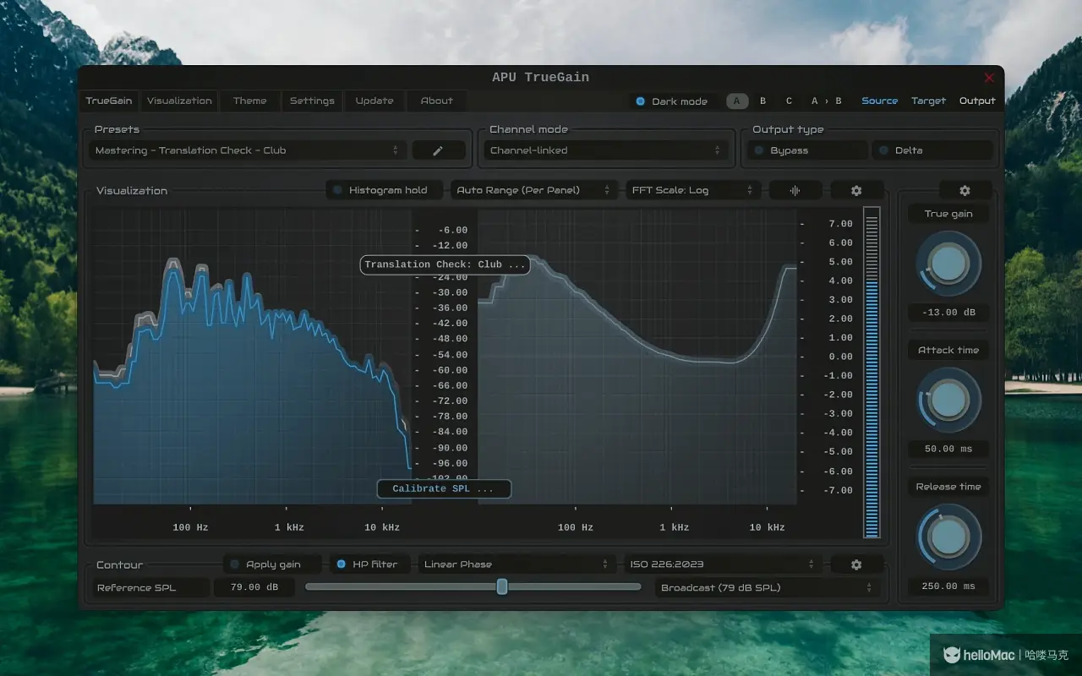
Task: Click the Attack time label
Action: pos(948,350)
